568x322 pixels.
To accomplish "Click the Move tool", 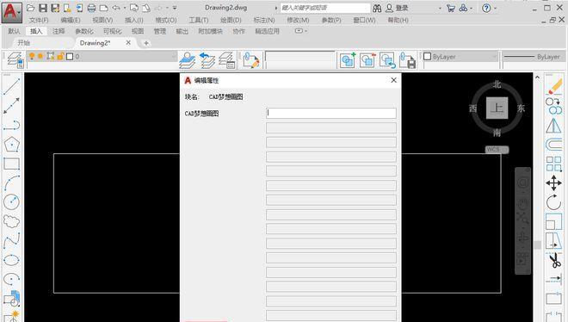I will coord(554,183).
